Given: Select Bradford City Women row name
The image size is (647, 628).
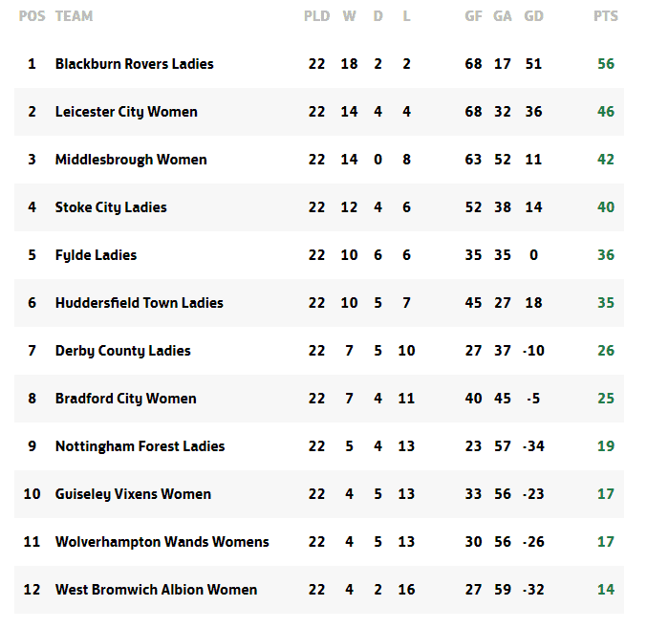Looking at the screenshot, I should [125, 399].
